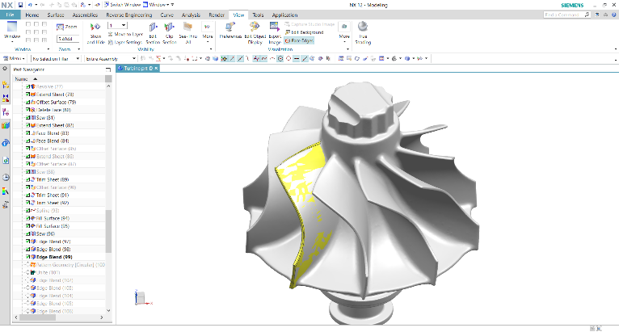Click the Export Image icon

[x=275, y=27]
